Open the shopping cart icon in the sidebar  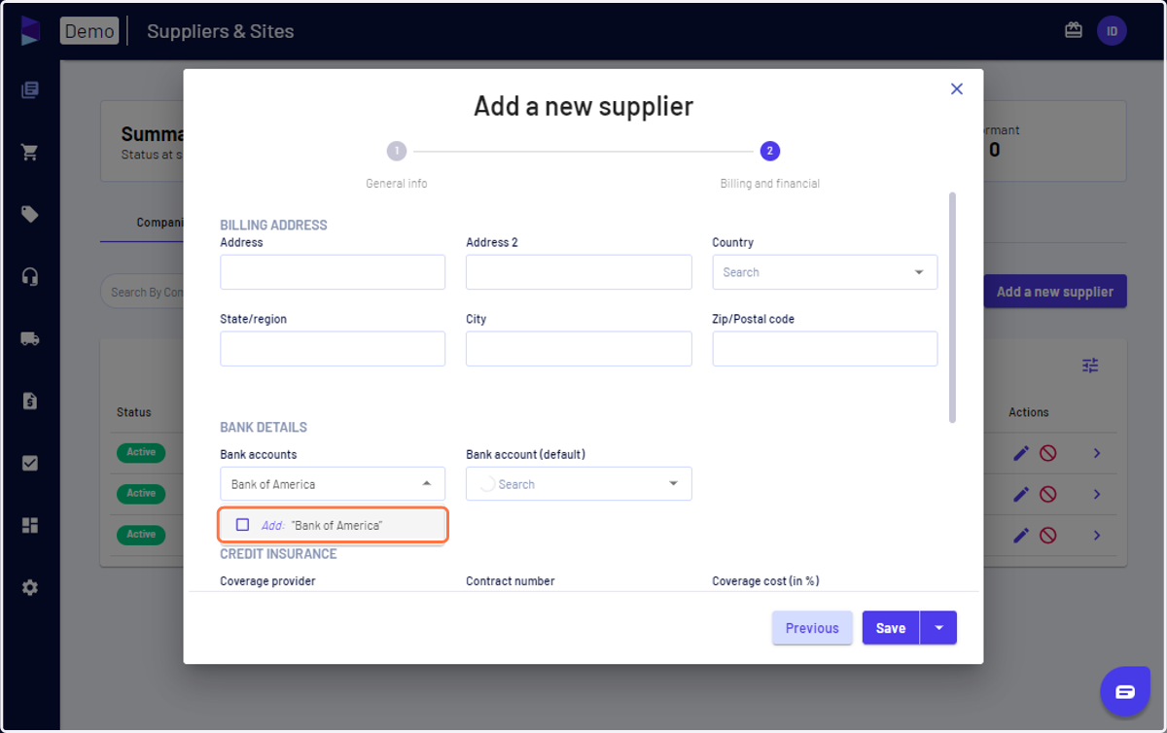click(x=30, y=153)
